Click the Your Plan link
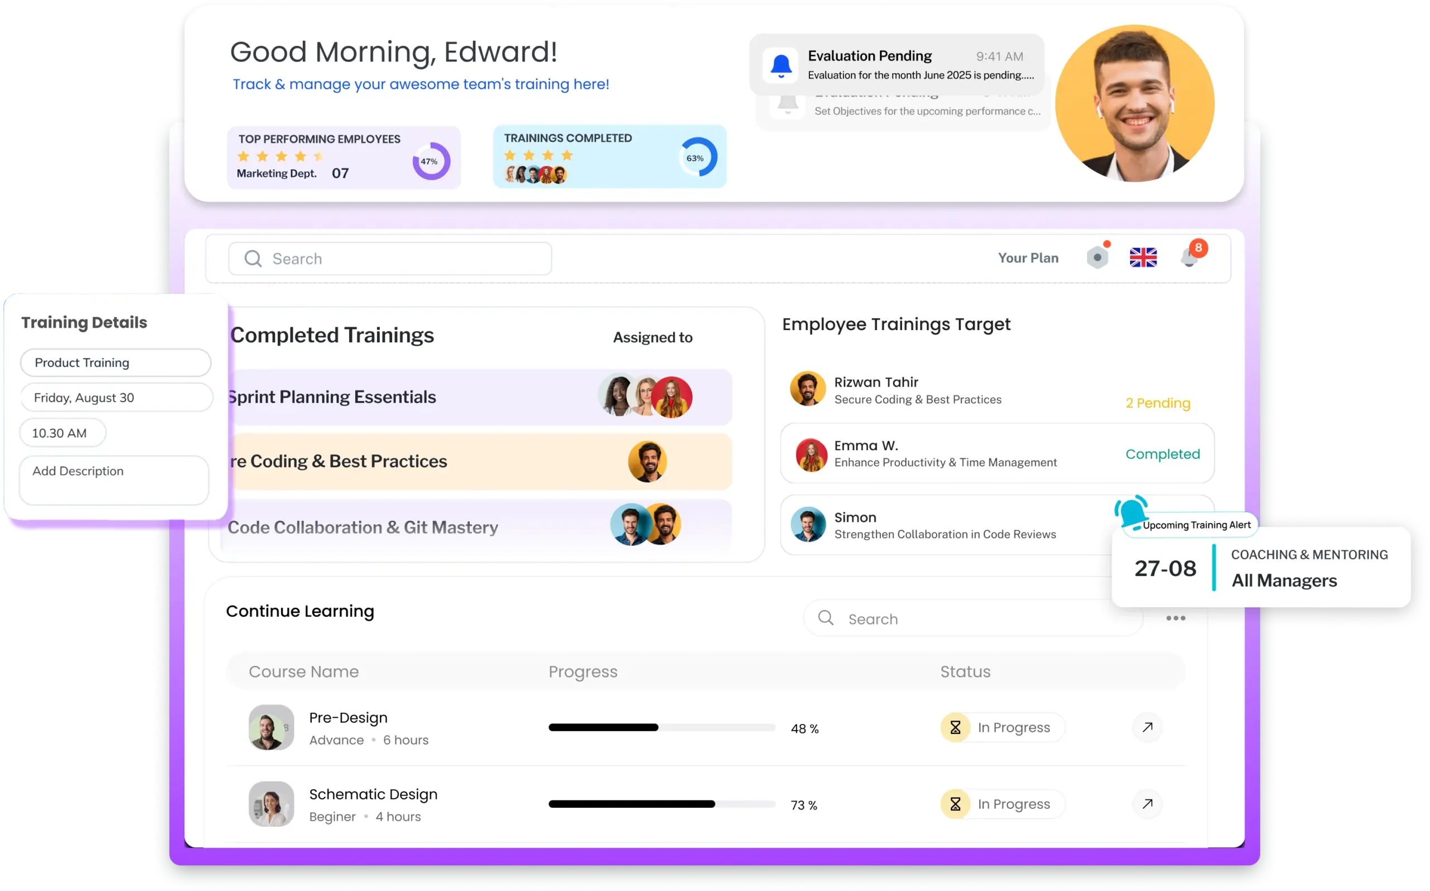Image resolution: width=1430 pixels, height=891 pixels. [1028, 258]
